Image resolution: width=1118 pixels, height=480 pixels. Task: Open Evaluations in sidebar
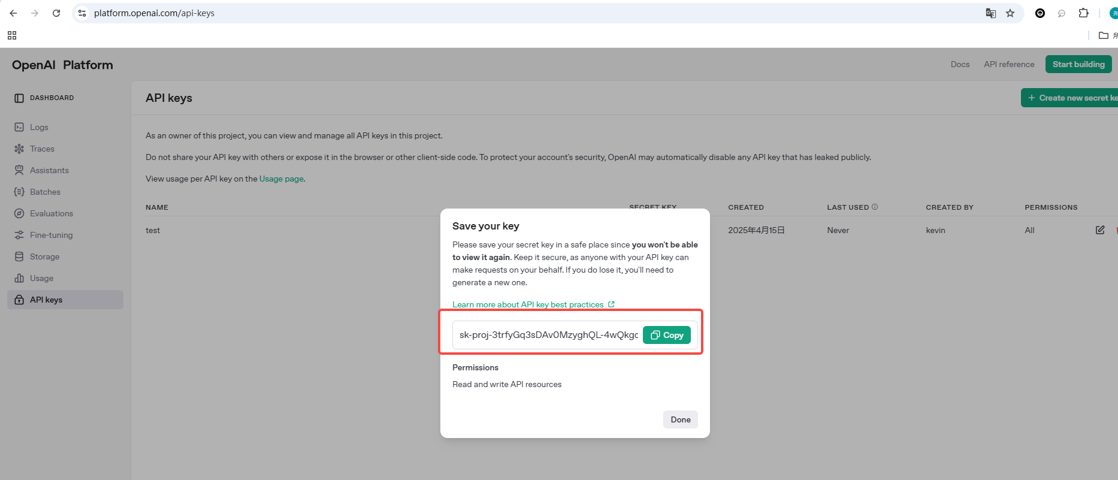52,213
